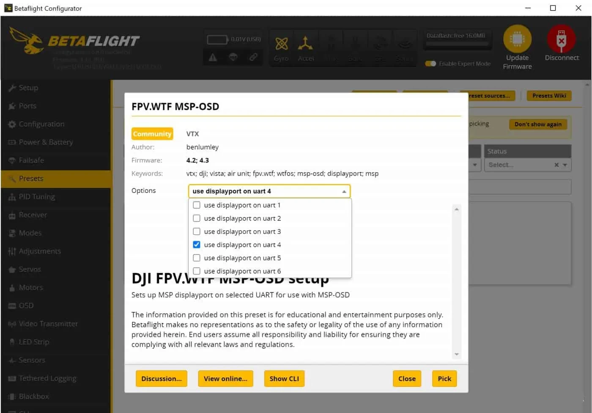Click the Community label badge
This screenshot has height=413, width=592.
pos(152,134)
